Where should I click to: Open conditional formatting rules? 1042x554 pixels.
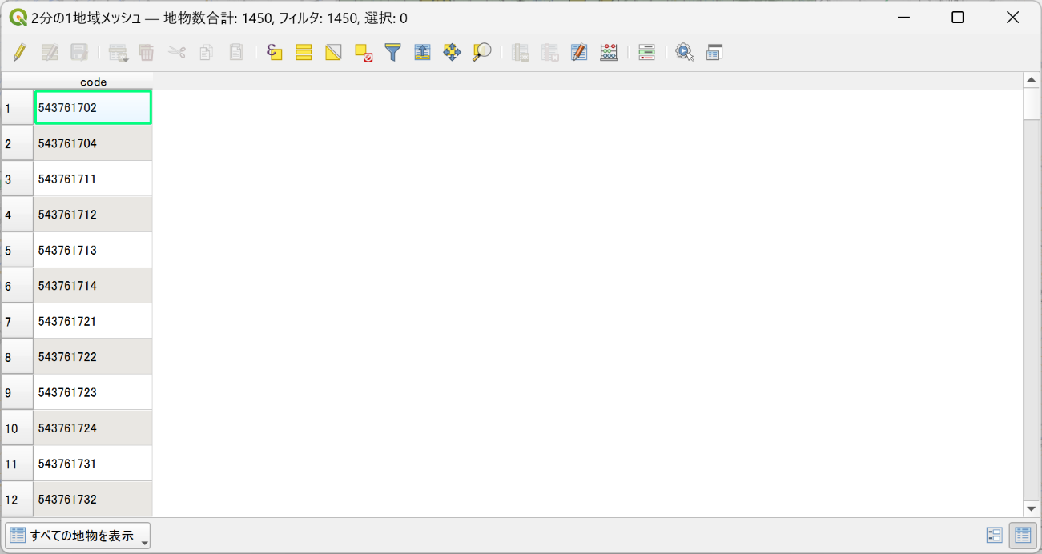(x=646, y=53)
